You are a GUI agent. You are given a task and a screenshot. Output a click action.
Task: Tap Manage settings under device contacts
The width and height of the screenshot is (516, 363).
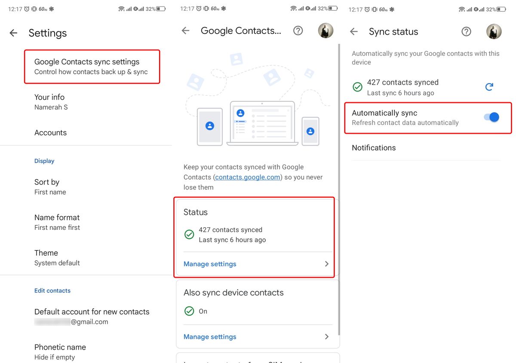pos(210,337)
